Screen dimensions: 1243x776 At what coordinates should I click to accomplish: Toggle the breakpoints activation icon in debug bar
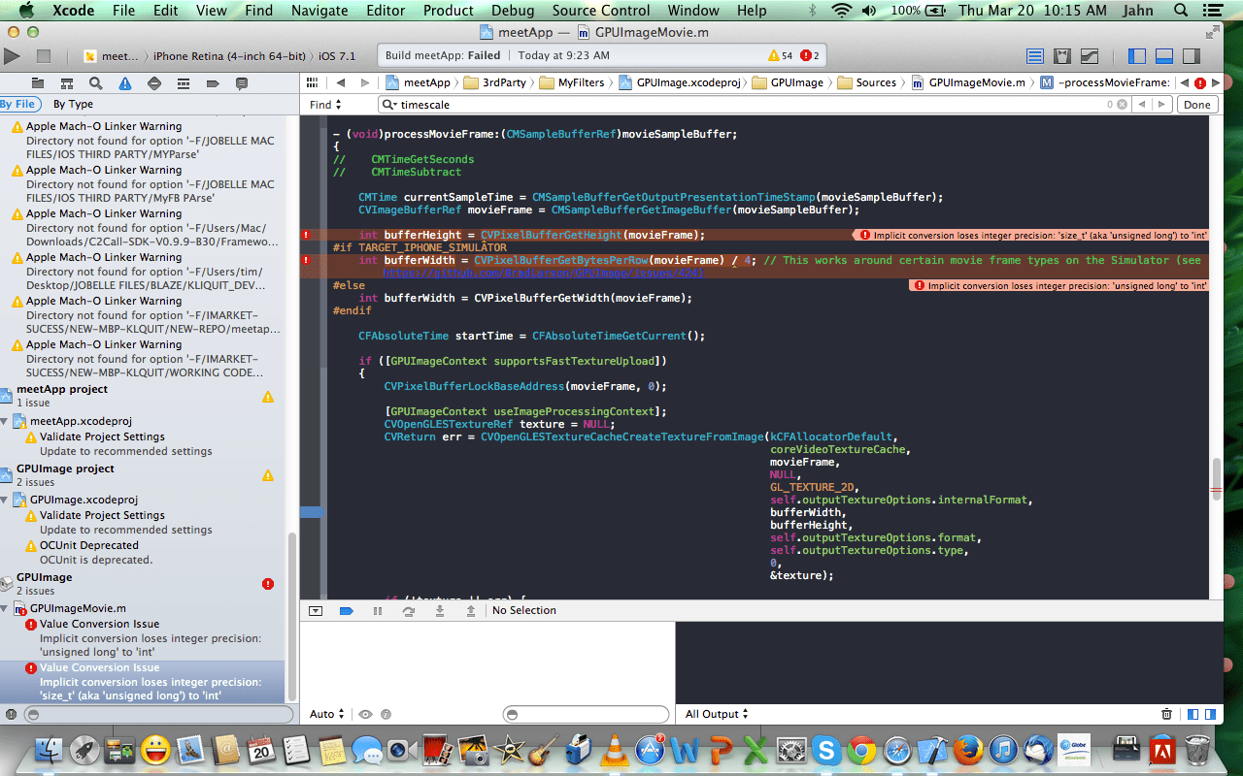point(346,610)
